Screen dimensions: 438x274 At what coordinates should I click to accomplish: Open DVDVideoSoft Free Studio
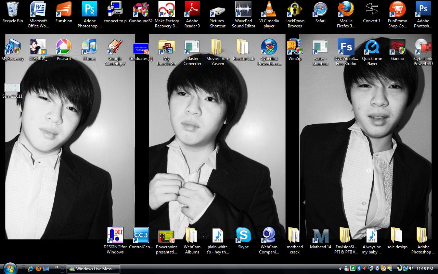click(x=346, y=52)
